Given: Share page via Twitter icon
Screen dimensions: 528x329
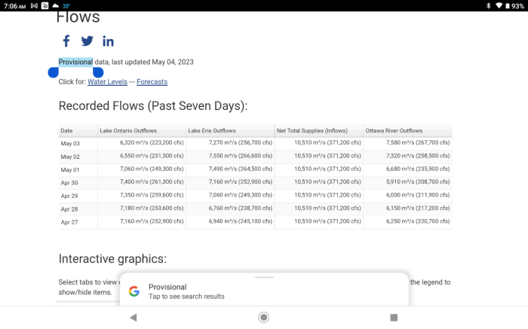Looking at the screenshot, I should pos(87,41).
